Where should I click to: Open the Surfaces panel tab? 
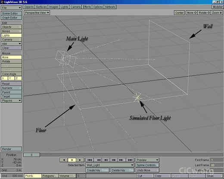coord(41,7)
